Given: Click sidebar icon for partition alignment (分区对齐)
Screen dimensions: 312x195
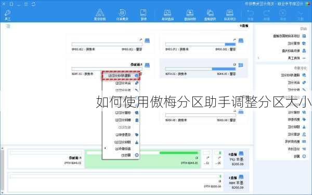Looking at the screenshot, I should coord(304,149).
